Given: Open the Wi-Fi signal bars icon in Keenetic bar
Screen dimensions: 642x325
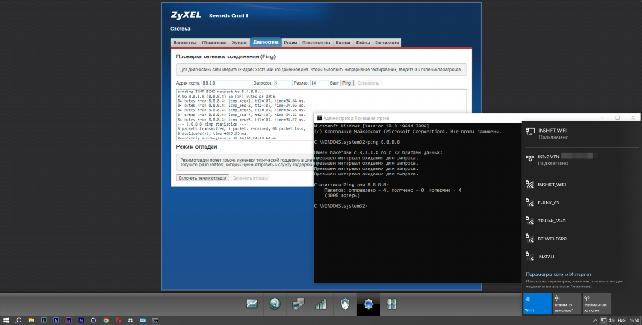Looking at the screenshot, I should [x=321, y=304].
